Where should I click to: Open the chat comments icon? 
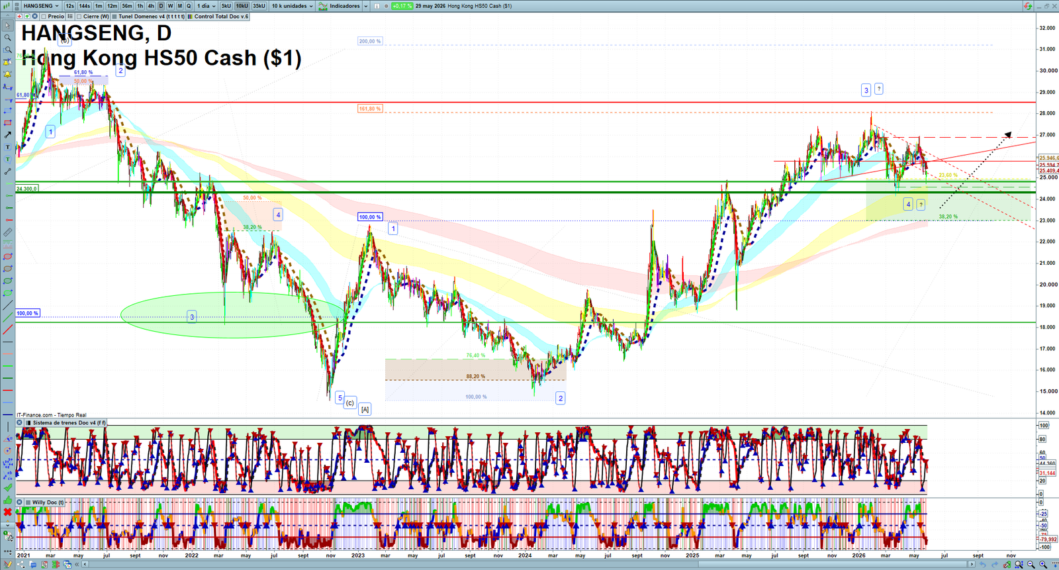[x=33, y=564]
